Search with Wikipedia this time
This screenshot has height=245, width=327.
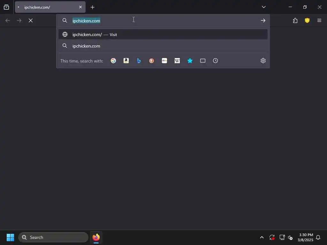177,61
